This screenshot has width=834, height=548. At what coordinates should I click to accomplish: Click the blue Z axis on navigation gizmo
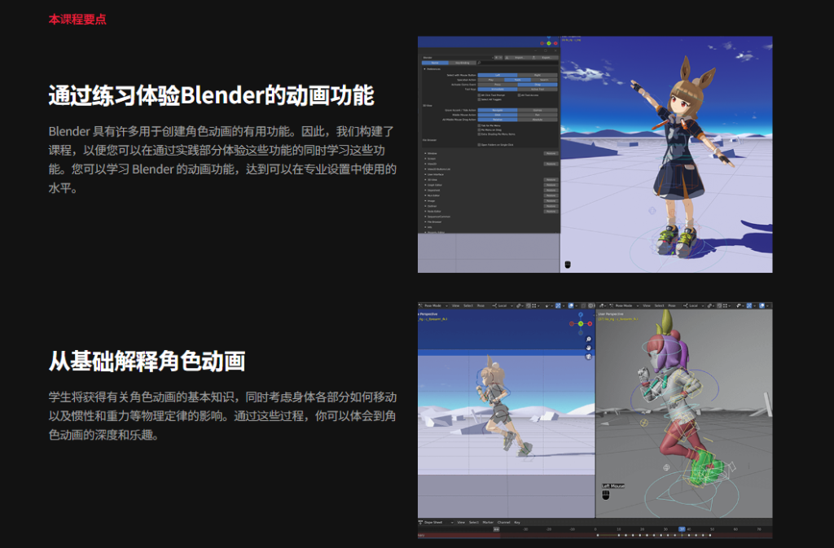pos(581,314)
